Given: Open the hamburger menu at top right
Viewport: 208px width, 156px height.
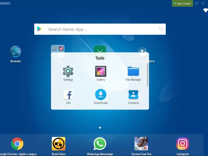Looking at the screenshot, I should [203, 3].
